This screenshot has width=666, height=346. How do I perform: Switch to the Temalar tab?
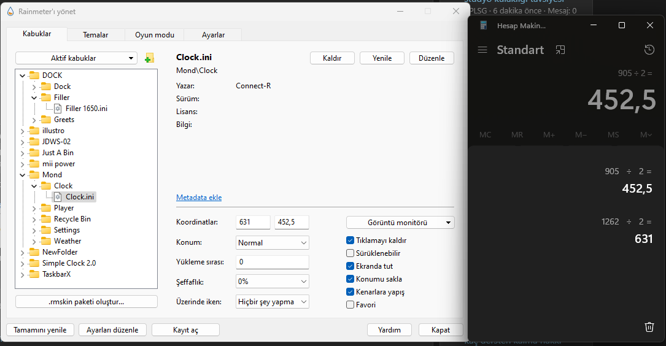point(95,35)
